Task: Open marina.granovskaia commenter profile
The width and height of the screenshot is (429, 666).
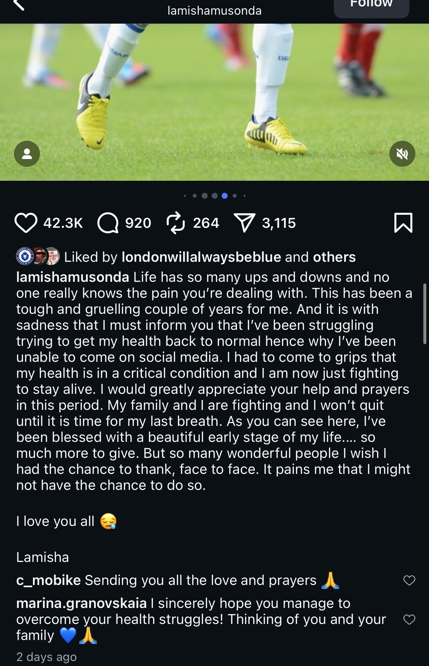Action: point(82,603)
